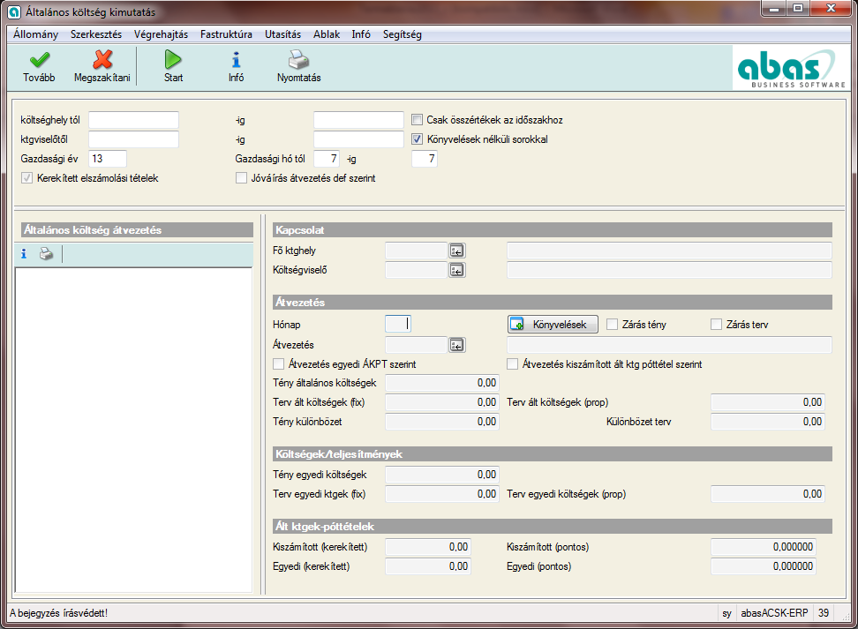Viewport: 858px width, 629px height.
Task: Click the Gazdasági év field
Action: click(x=108, y=159)
